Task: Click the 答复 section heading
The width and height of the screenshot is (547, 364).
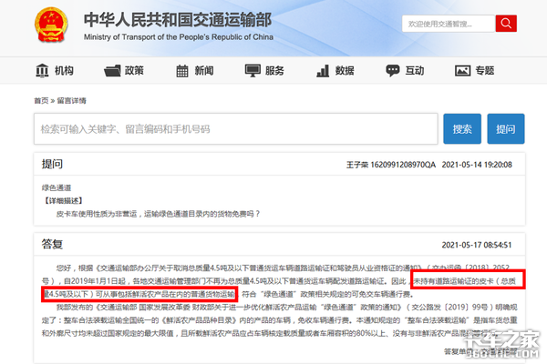Action: pyautogui.click(x=52, y=244)
